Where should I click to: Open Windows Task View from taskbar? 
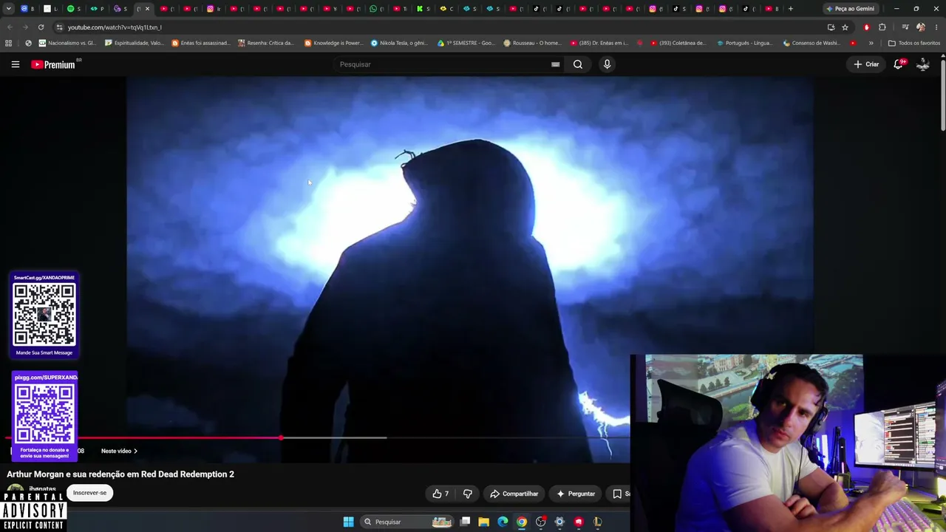[x=465, y=522]
